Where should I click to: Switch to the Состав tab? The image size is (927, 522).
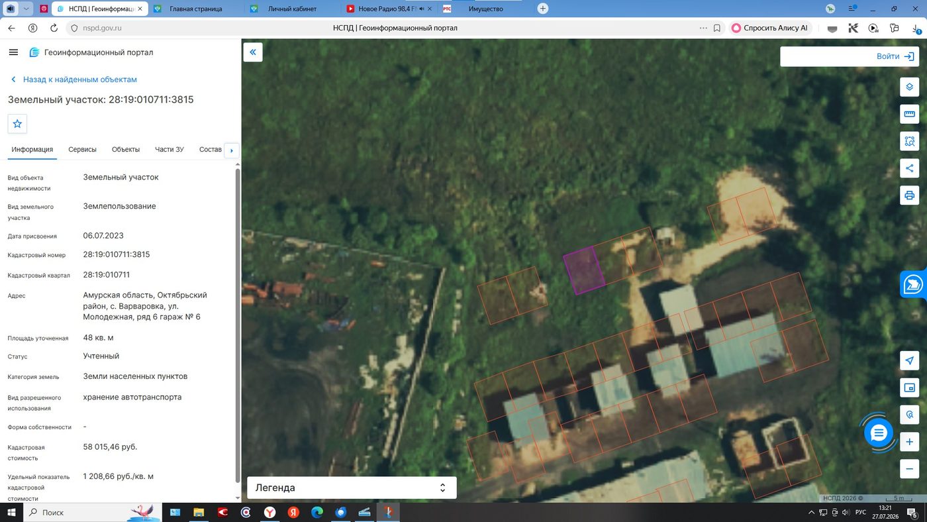coord(210,150)
